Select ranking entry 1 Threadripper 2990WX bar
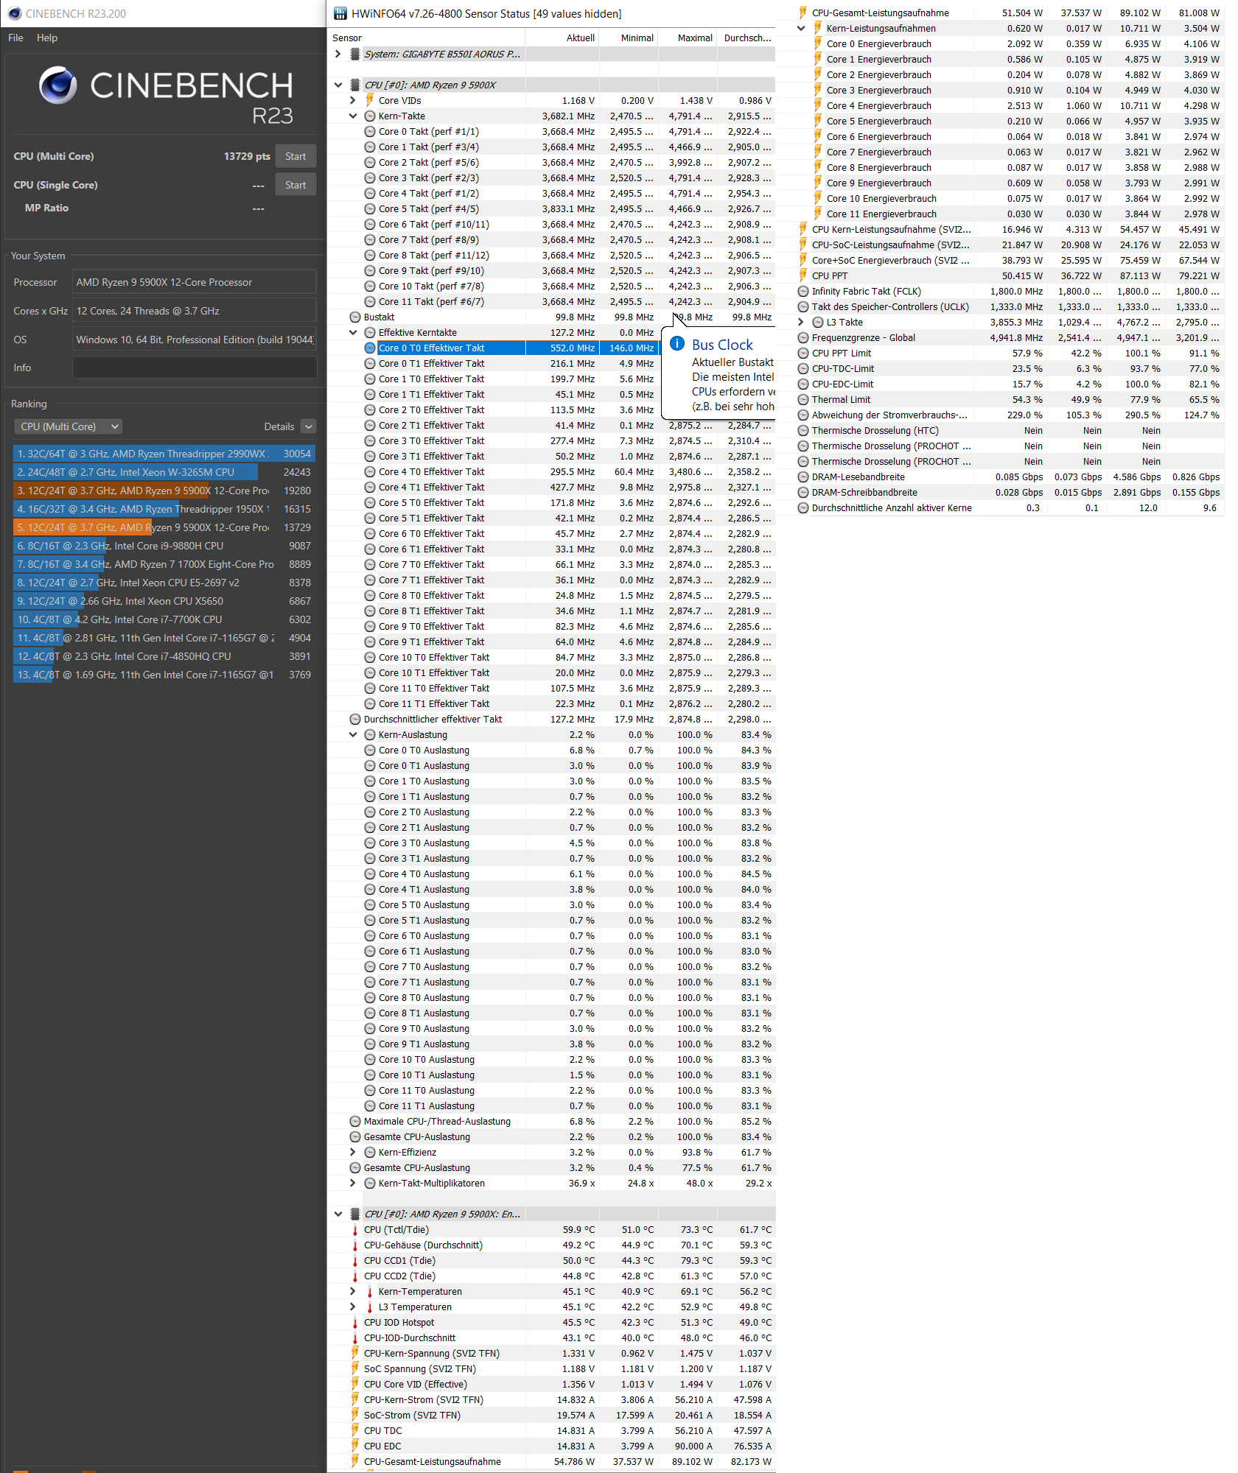1238x1473 pixels. (164, 454)
